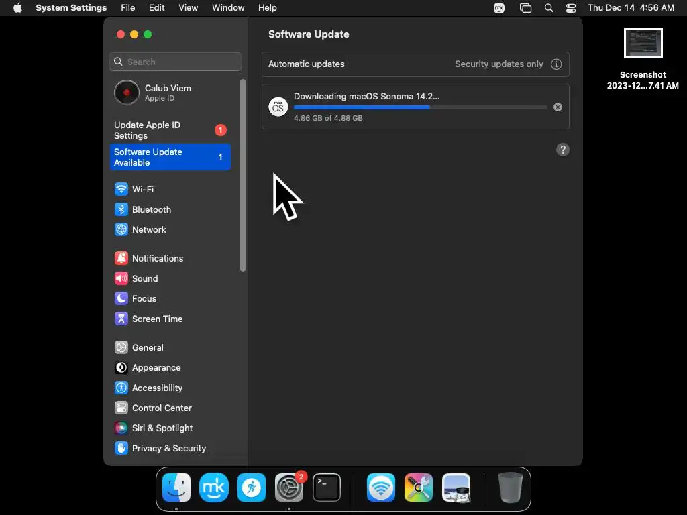This screenshot has width=687, height=515.
Task: Click the mk menu bar status icon
Action: [499, 8]
